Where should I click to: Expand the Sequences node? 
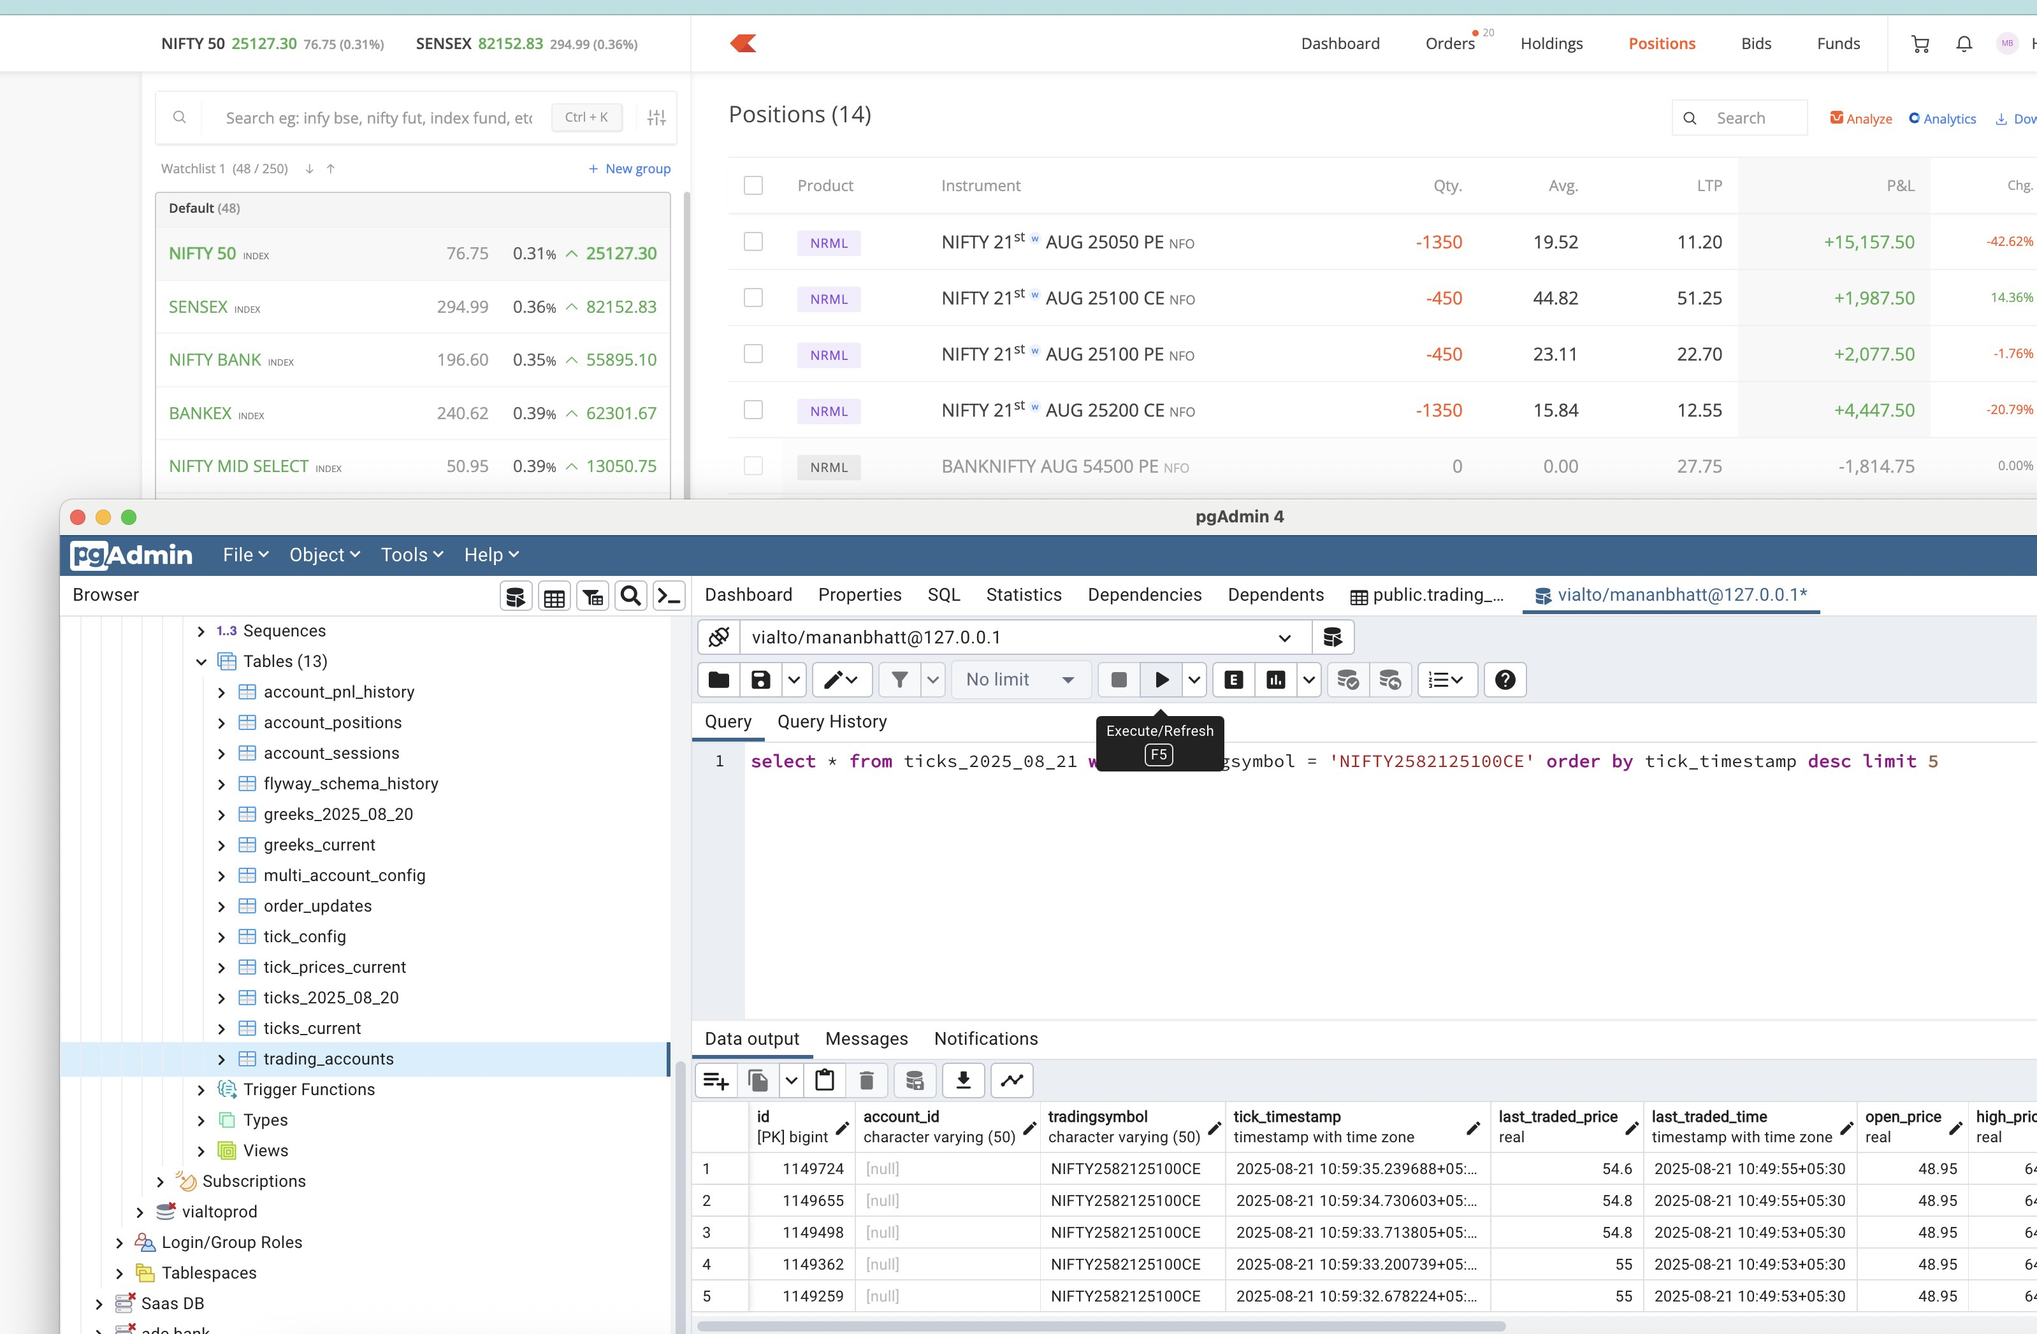(201, 631)
